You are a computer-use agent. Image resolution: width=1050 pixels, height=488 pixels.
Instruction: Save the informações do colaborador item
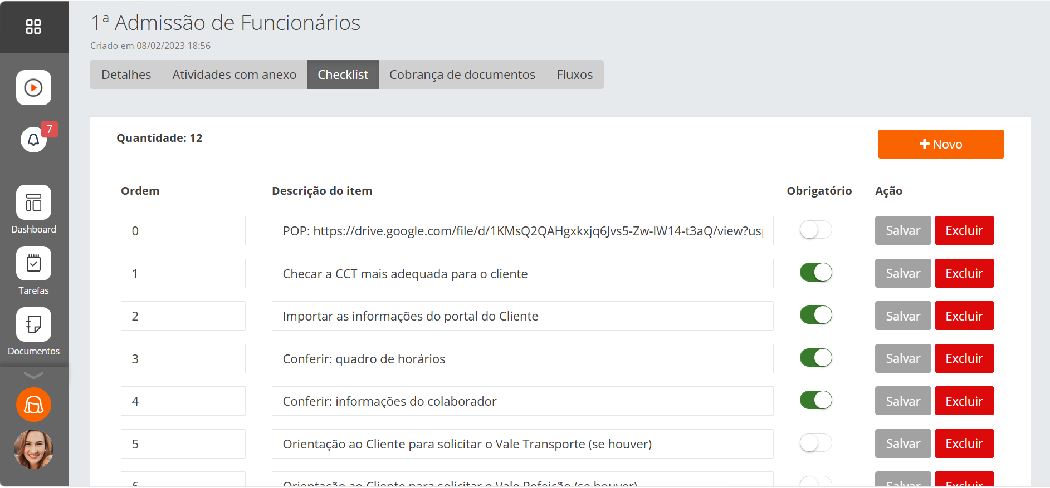(x=903, y=401)
